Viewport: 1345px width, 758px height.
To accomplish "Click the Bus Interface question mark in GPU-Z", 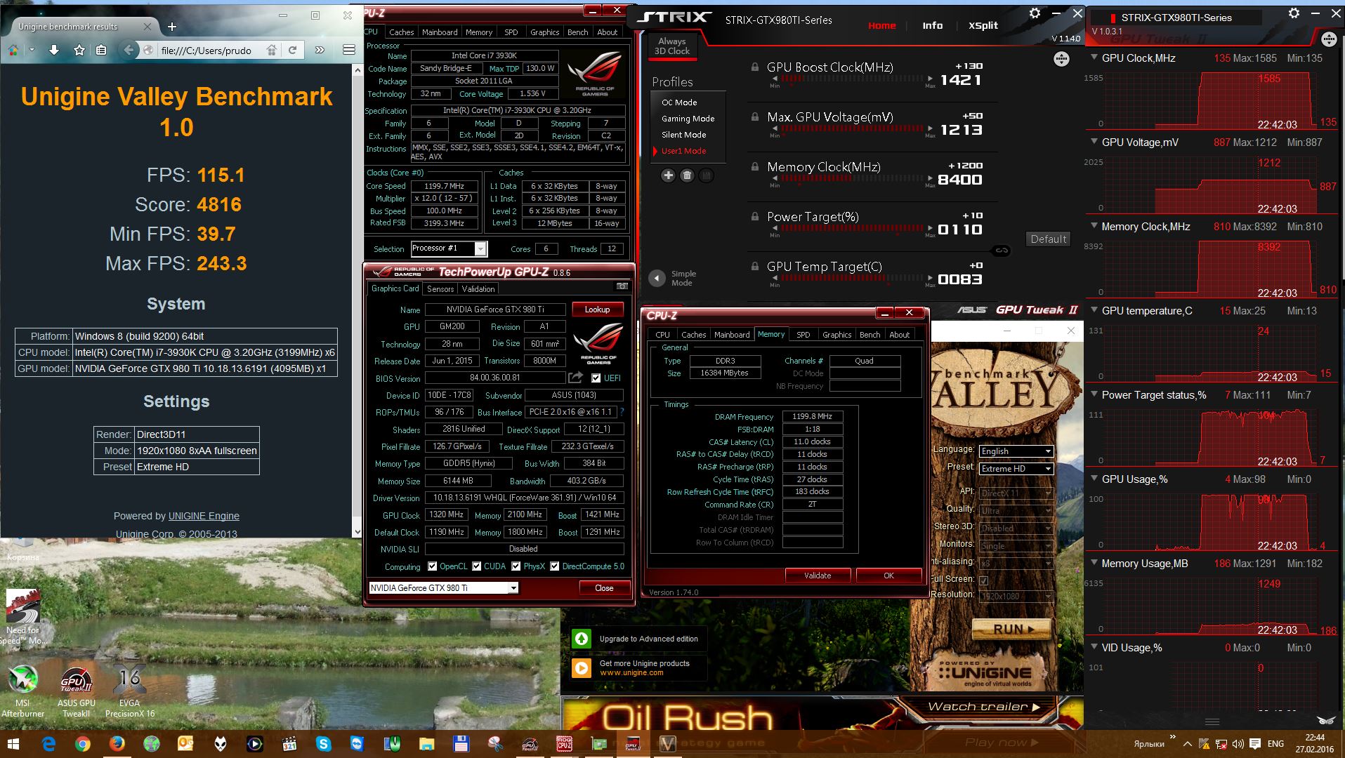I will (622, 412).
